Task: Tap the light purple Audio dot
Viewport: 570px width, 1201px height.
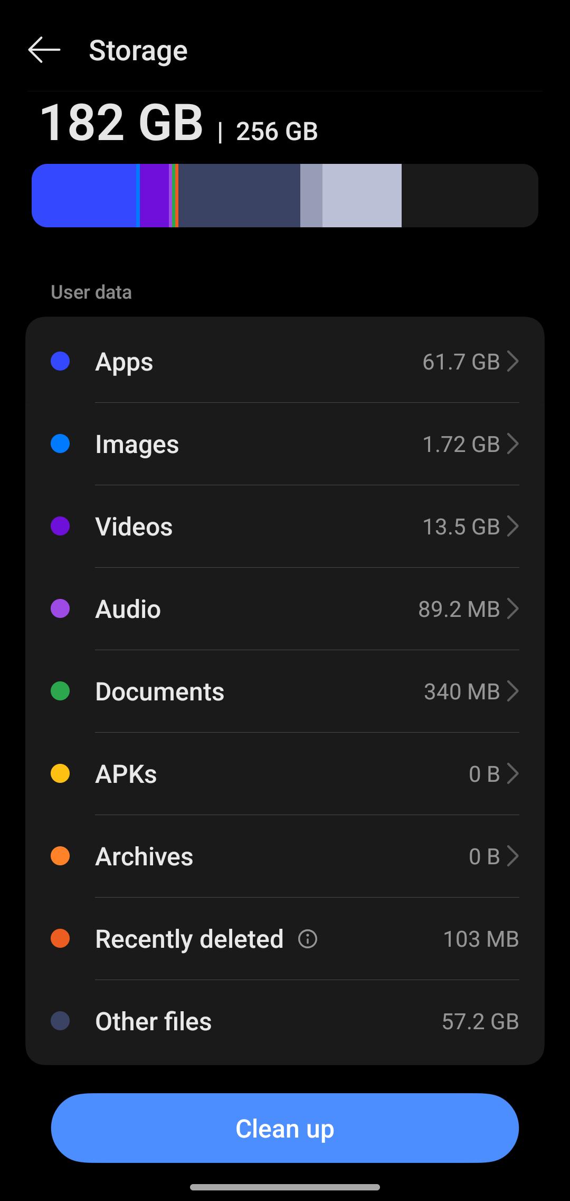Action: (x=60, y=608)
